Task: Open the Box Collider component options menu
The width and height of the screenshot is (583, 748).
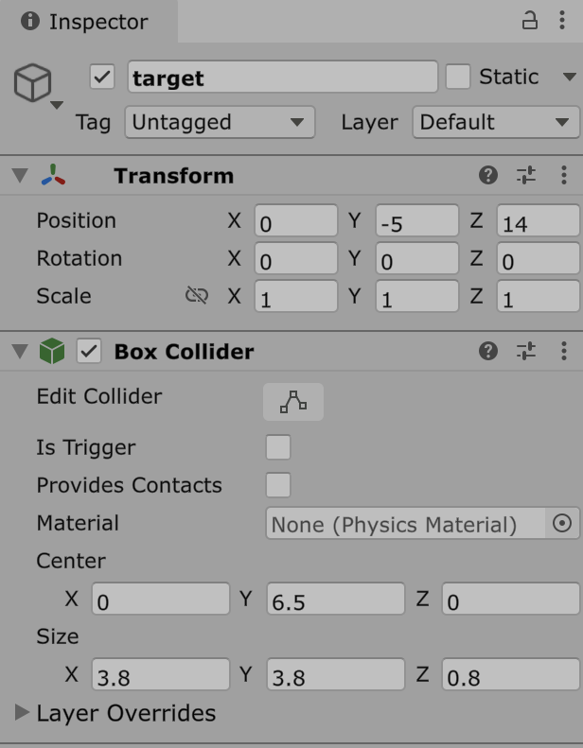Action: pos(564,351)
